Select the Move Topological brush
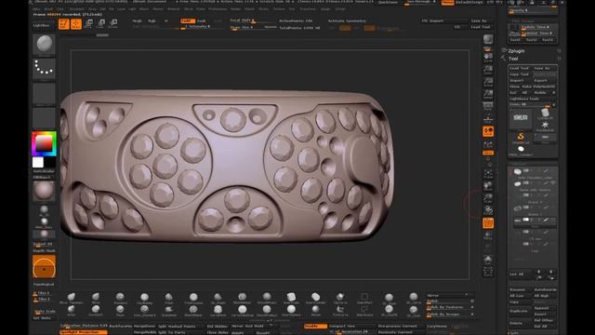 click(x=72, y=299)
